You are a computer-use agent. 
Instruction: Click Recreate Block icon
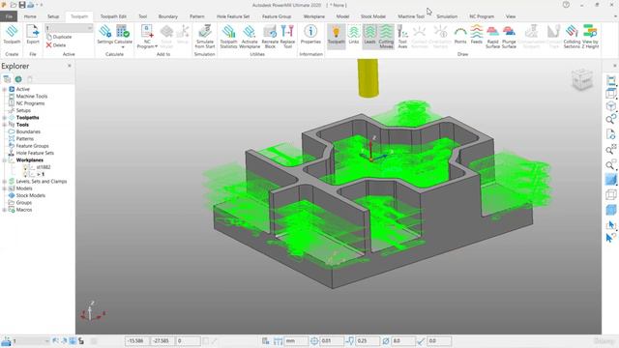tap(270, 37)
